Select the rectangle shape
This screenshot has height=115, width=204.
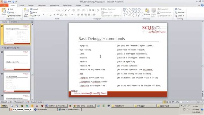(x=133, y=9)
